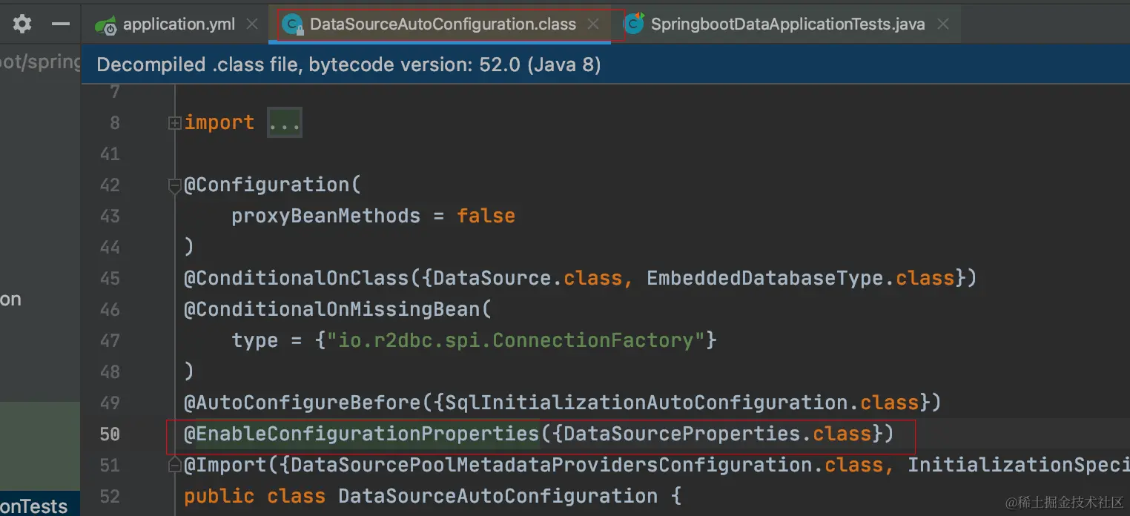The height and width of the screenshot is (516, 1130).
Task: Collapse the @Configuration annotation fold marker
Action: tap(175, 186)
